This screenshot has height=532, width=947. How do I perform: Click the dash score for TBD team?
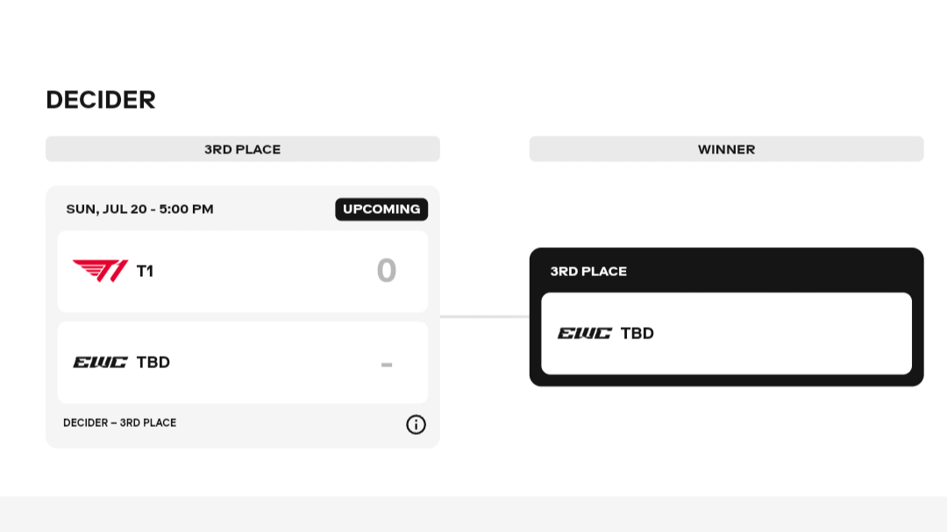(x=387, y=362)
